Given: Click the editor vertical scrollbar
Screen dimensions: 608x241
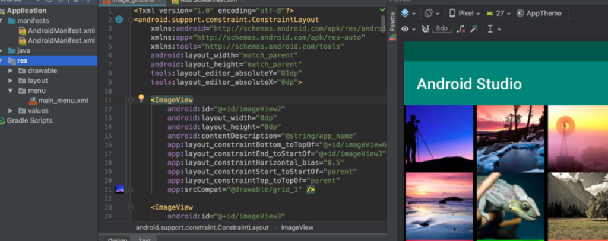Looking at the screenshot, I should pyautogui.click(x=383, y=24).
